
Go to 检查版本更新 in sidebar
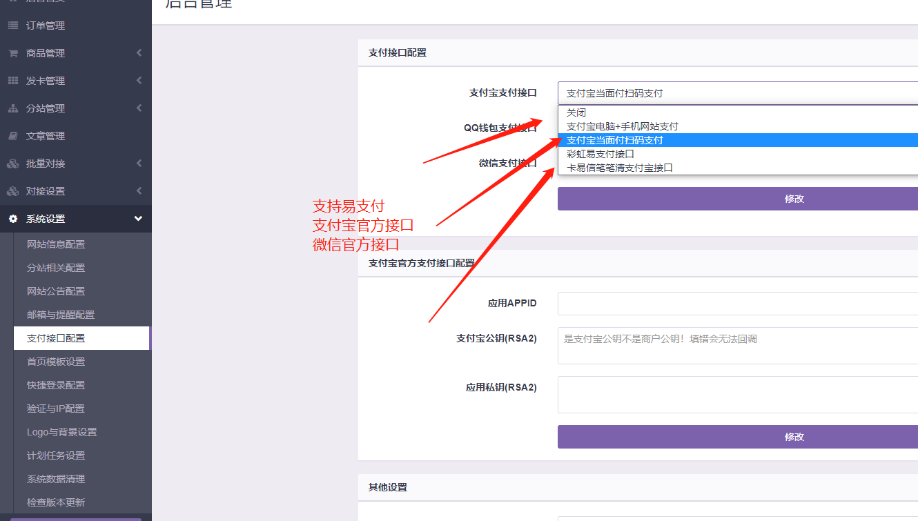56,502
